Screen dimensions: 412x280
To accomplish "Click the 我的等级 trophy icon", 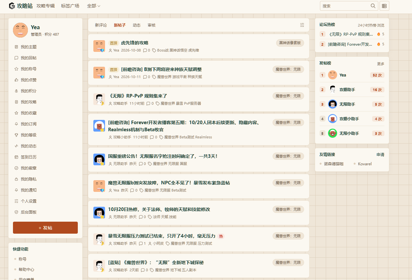I will 16,135.
